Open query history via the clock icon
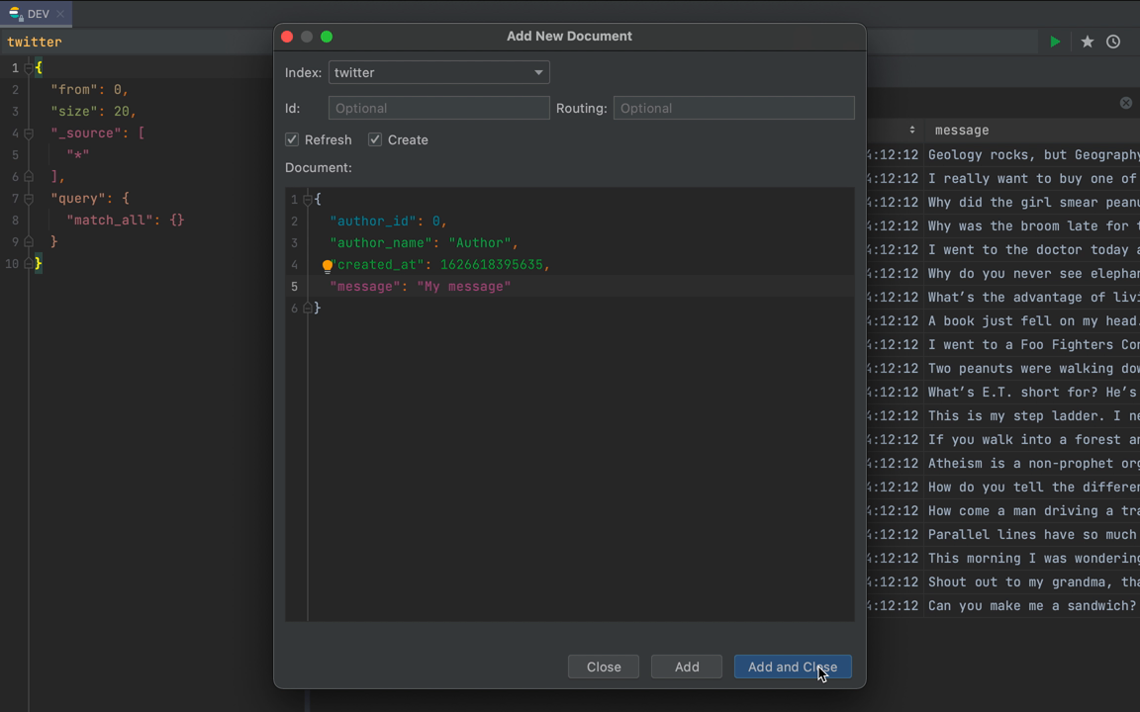Screen dimensions: 1140x712 coord(1111,43)
